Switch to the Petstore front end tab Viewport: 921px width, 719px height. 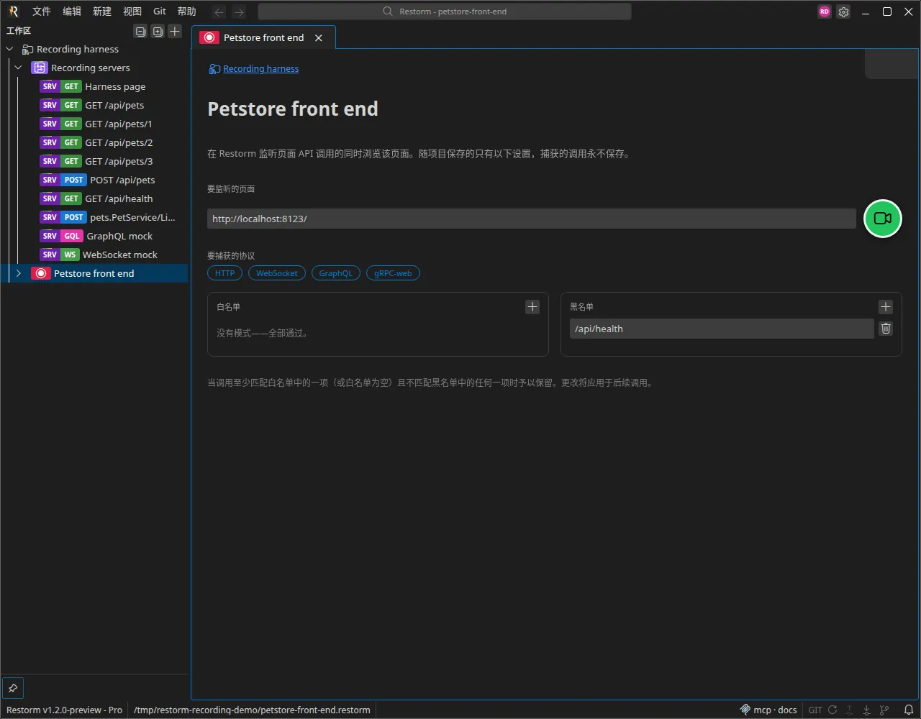263,37
